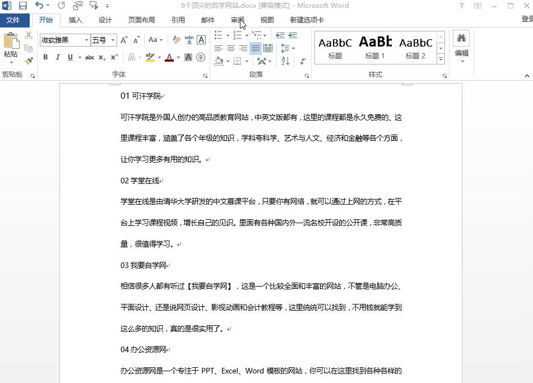This screenshot has width=533, height=383.
Task: Activate the Format Painter brush
Action: click(x=29, y=61)
